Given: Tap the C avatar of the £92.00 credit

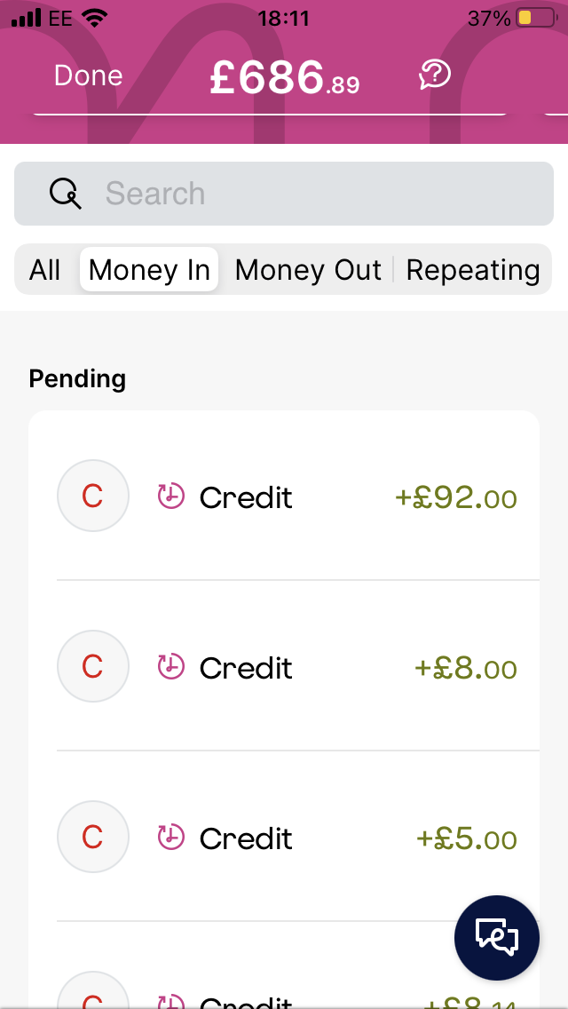Looking at the screenshot, I should click(x=93, y=496).
